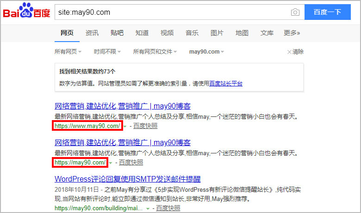Open the may90.com site filter dropdown
This screenshot has height=213, width=361.
point(206,52)
